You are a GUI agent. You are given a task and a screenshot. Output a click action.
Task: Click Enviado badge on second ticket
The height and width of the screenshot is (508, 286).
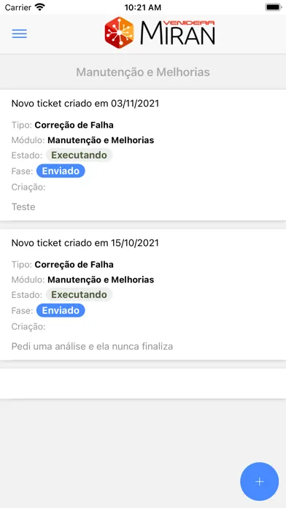click(61, 310)
